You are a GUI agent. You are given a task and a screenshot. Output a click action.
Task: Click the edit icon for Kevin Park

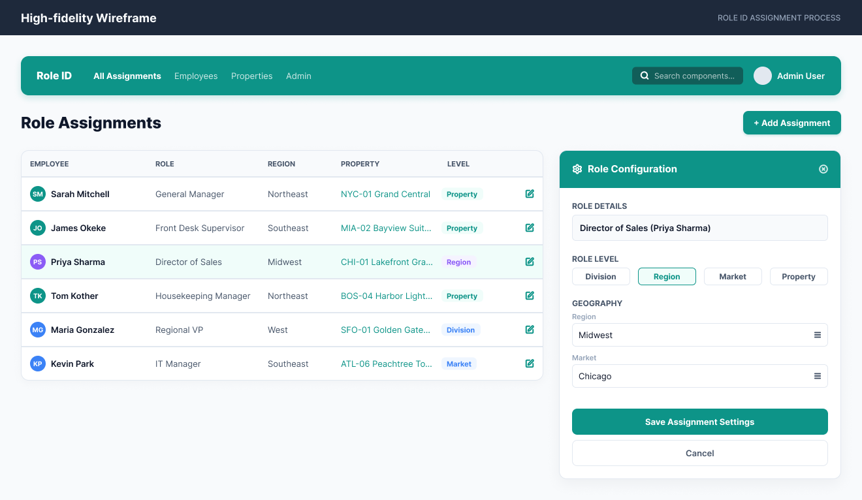tap(530, 364)
